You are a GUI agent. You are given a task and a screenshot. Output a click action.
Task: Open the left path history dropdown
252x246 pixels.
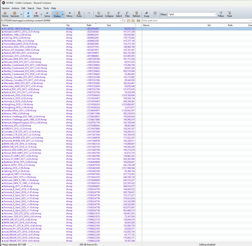click(120, 21)
